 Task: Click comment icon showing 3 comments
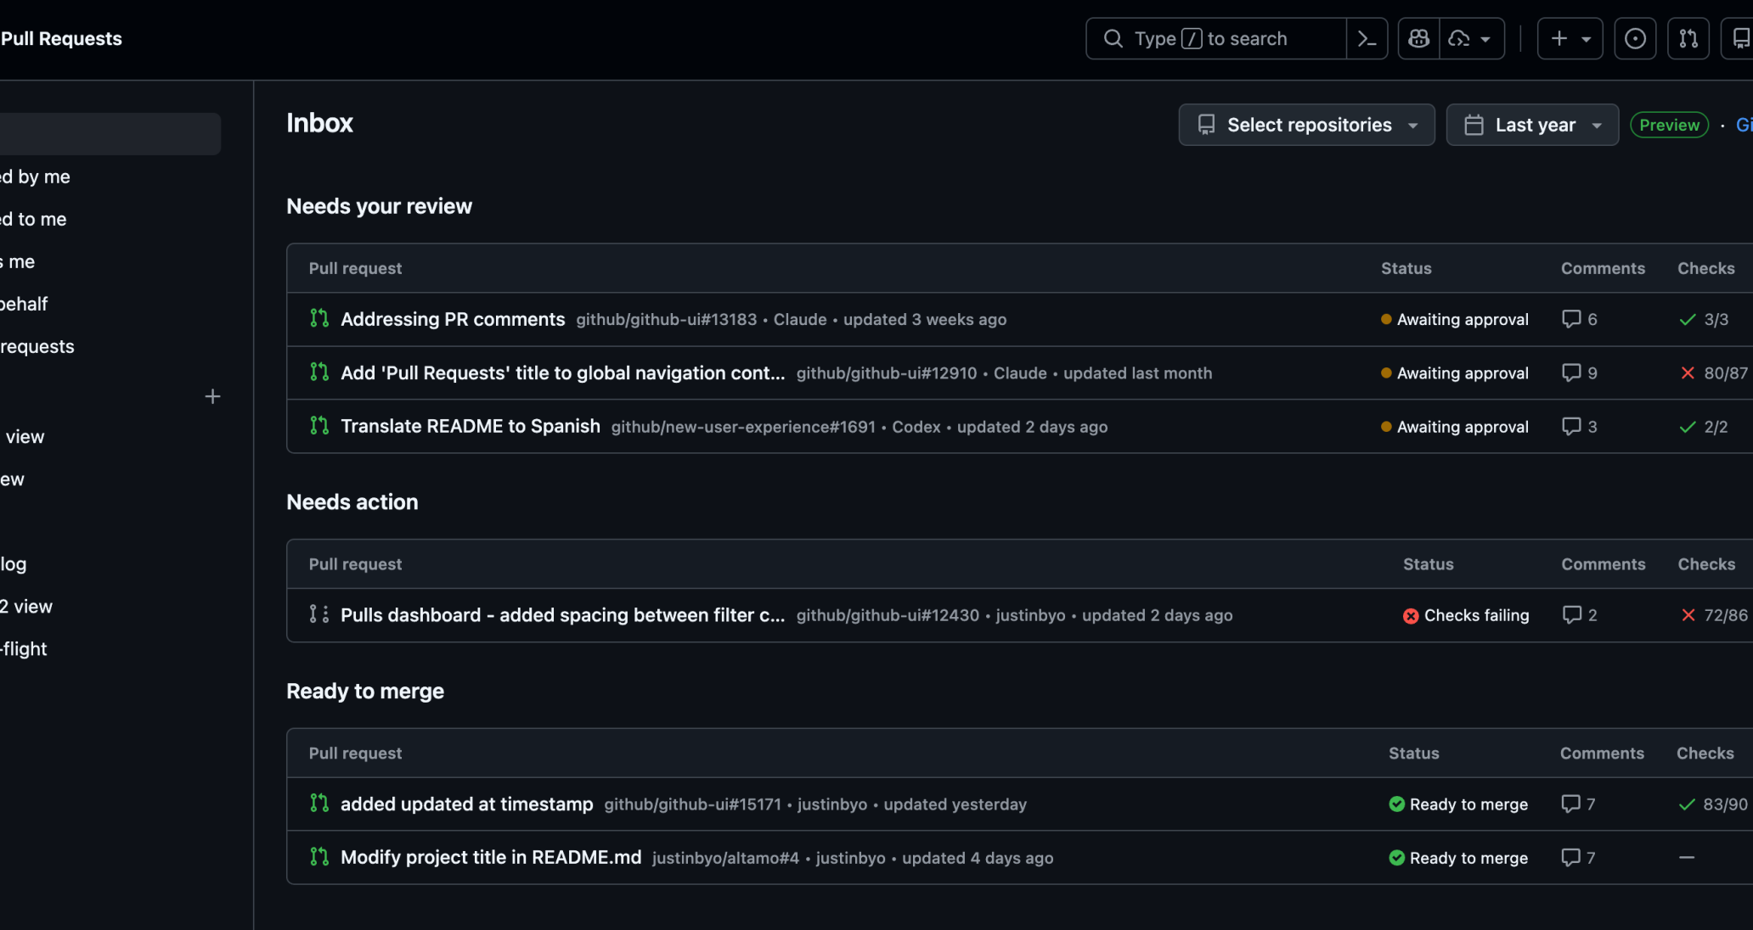[1571, 426]
